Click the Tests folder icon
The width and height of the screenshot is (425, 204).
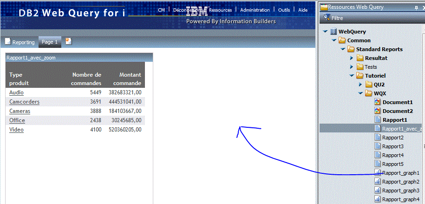[360, 67]
